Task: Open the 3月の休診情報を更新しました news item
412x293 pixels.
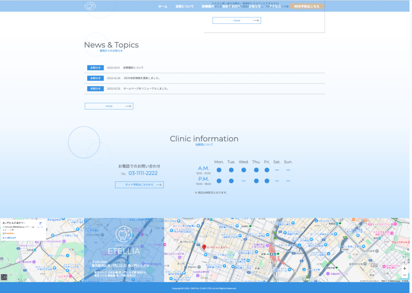Action: click(141, 78)
